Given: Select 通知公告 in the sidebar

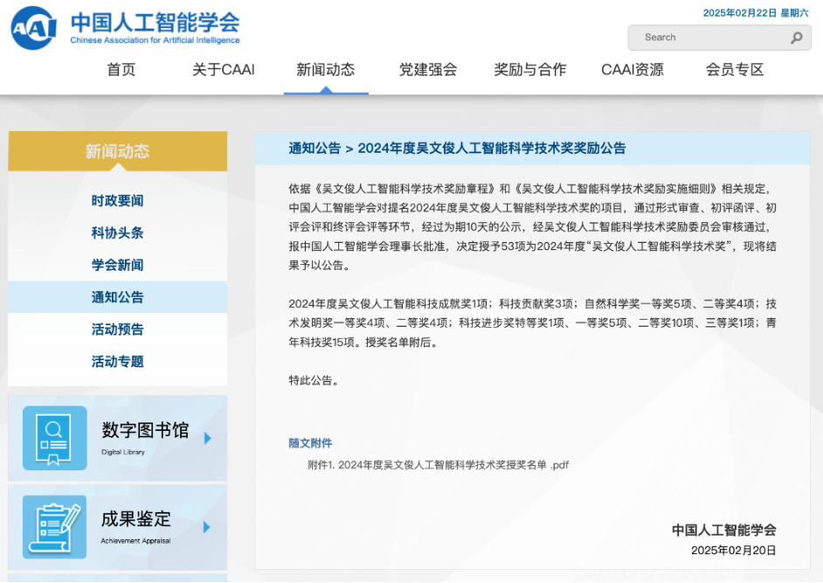Looking at the screenshot, I should point(118,297).
